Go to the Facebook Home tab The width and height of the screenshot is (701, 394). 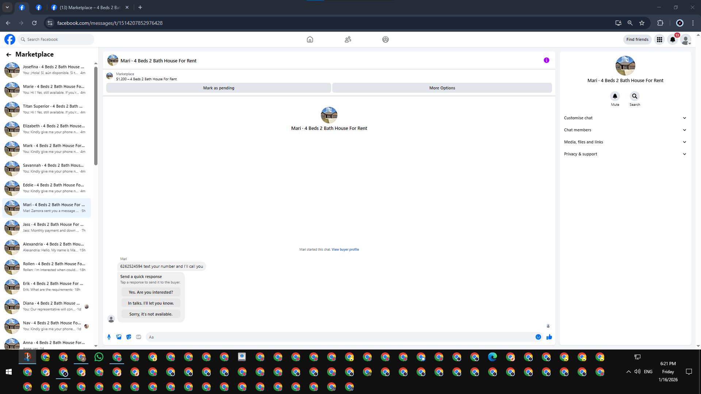310,39
